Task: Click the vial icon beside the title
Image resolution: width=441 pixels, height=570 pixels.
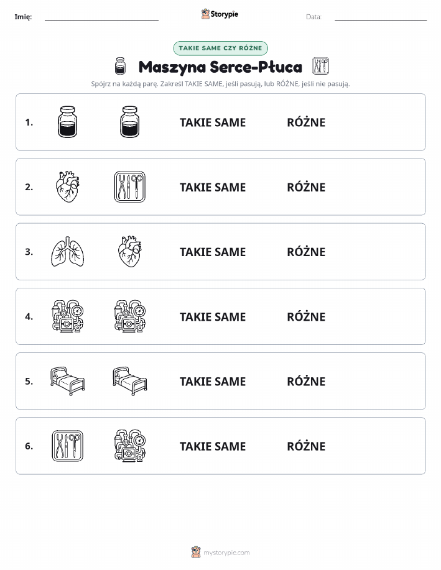Action: pyautogui.click(x=120, y=66)
